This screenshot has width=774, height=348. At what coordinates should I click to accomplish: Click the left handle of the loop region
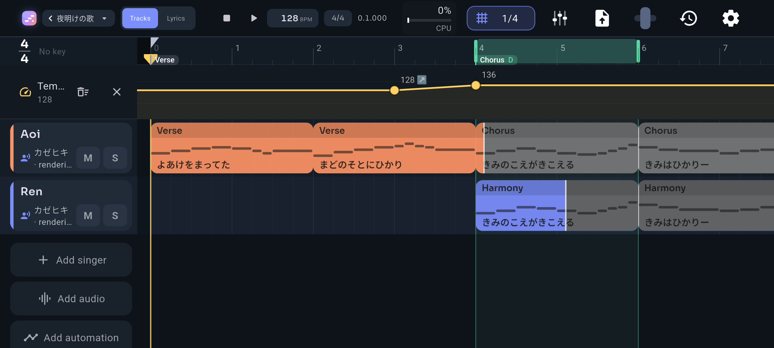pyautogui.click(x=476, y=51)
